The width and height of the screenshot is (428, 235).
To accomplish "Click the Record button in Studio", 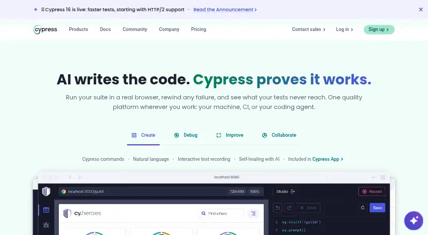I will click(372, 192).
